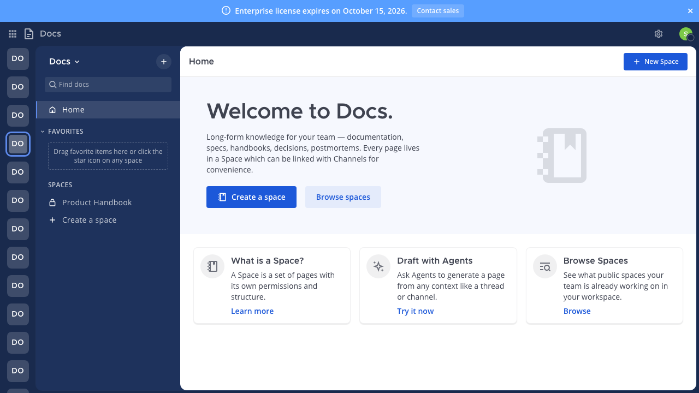Click the search magnifier icon in Find docs
This screenshot has width=699, height=393.
pyautogui.click(x=53, y=85)
